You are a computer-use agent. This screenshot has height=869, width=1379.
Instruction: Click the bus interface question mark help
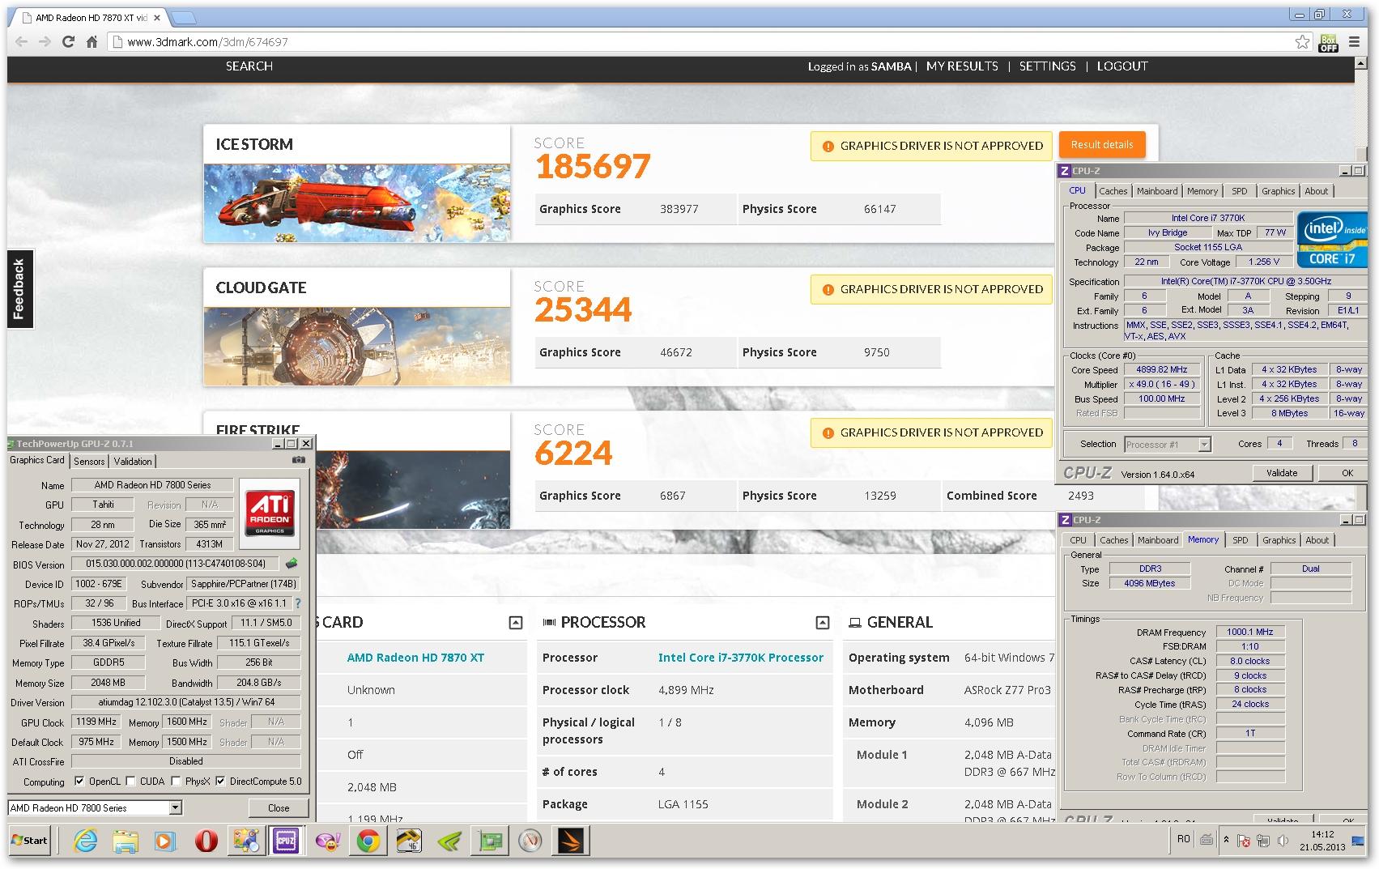click(x=297, y=603)
